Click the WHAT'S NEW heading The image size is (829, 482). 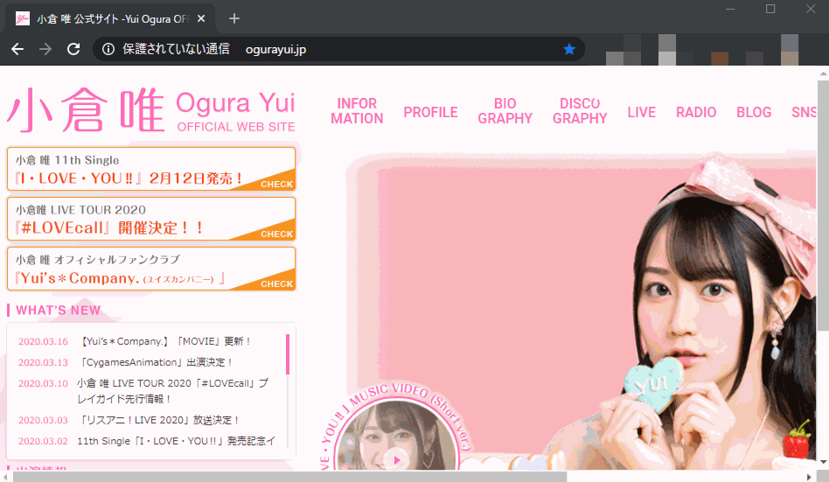[59, 310]
